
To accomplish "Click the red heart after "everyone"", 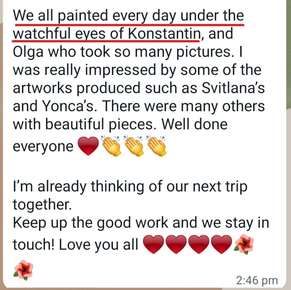I will coord(88,146).
